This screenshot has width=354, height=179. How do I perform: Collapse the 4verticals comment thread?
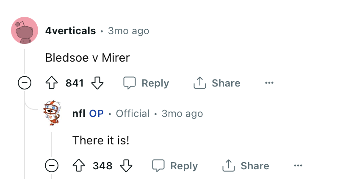(x=25, y=83)
